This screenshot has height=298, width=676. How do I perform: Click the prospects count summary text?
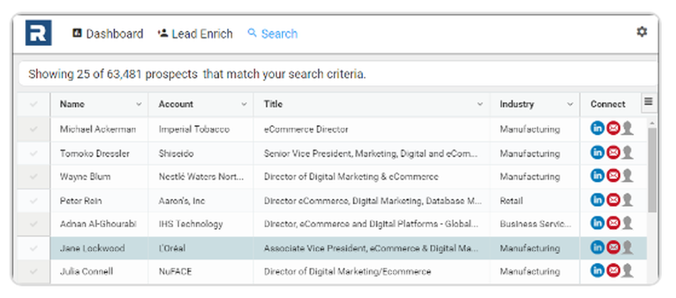click(197, 74)
